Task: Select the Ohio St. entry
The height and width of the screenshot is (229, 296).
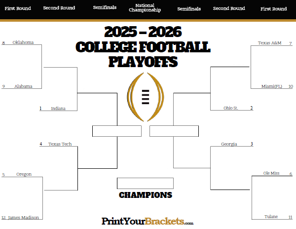Action: (x=231, y=108)
